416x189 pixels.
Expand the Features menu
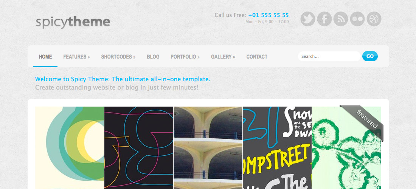76,57
